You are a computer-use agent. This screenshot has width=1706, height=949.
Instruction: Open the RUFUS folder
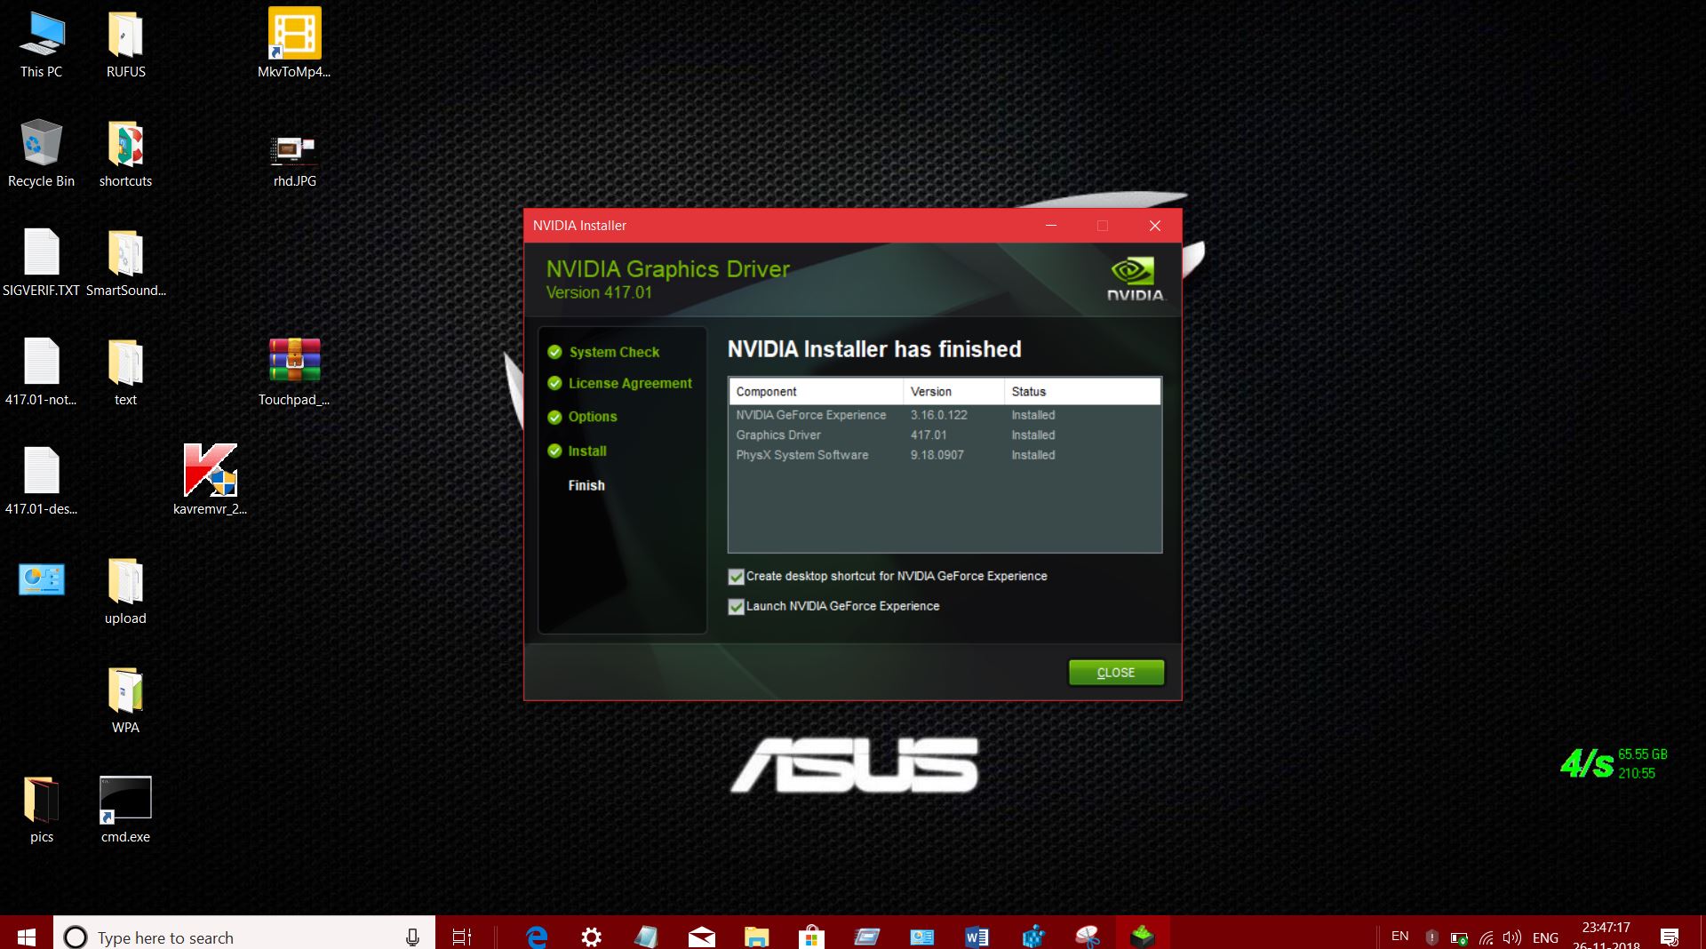pos(125,44)
